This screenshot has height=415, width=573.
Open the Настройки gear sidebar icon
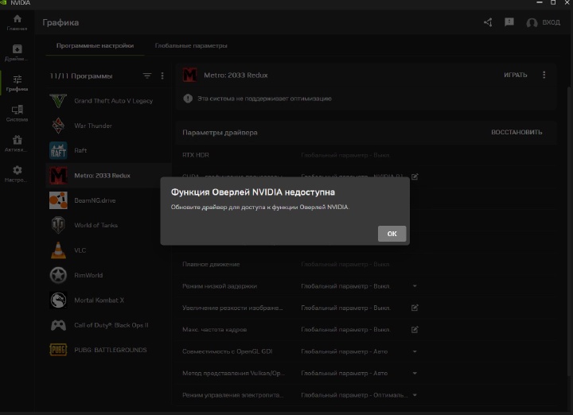coord(18,174)
